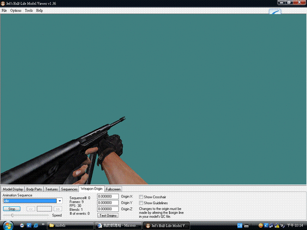This screenshot has width=307, height=230.
Task: Expand the Animation Sequence dropdown
Action: pyautogui.click(x=60, y=201)
